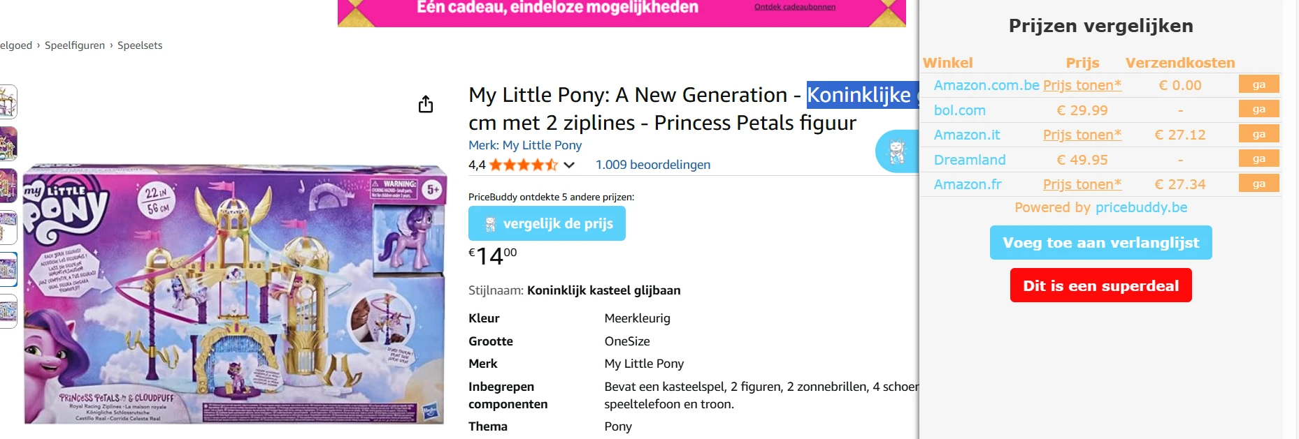Go to the Speelsets breadcrumb
Image resolution: width=1299 pixels, height=439 pixels.
click(x=140, y=45)
